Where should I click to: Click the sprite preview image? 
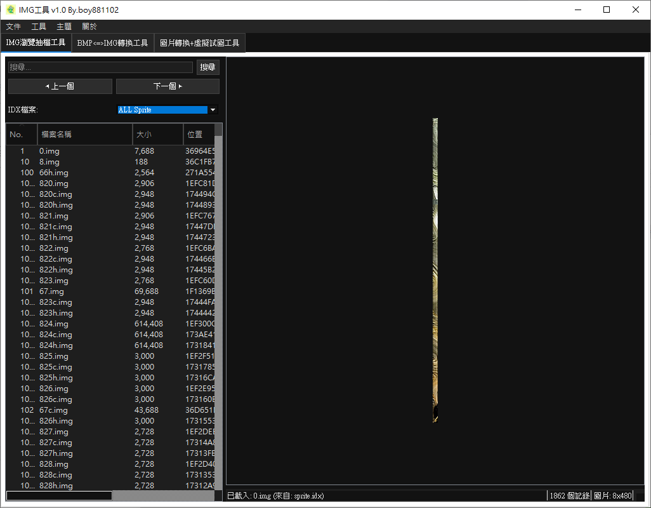[435, 270]
